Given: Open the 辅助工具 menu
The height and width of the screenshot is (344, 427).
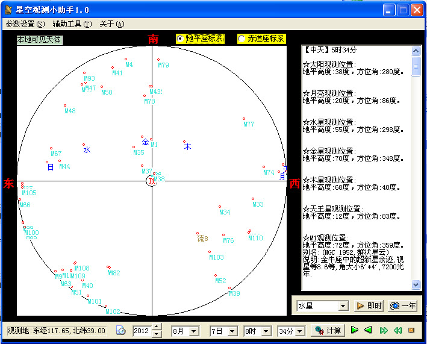Looking at the screenshot, I should point(72,24).
